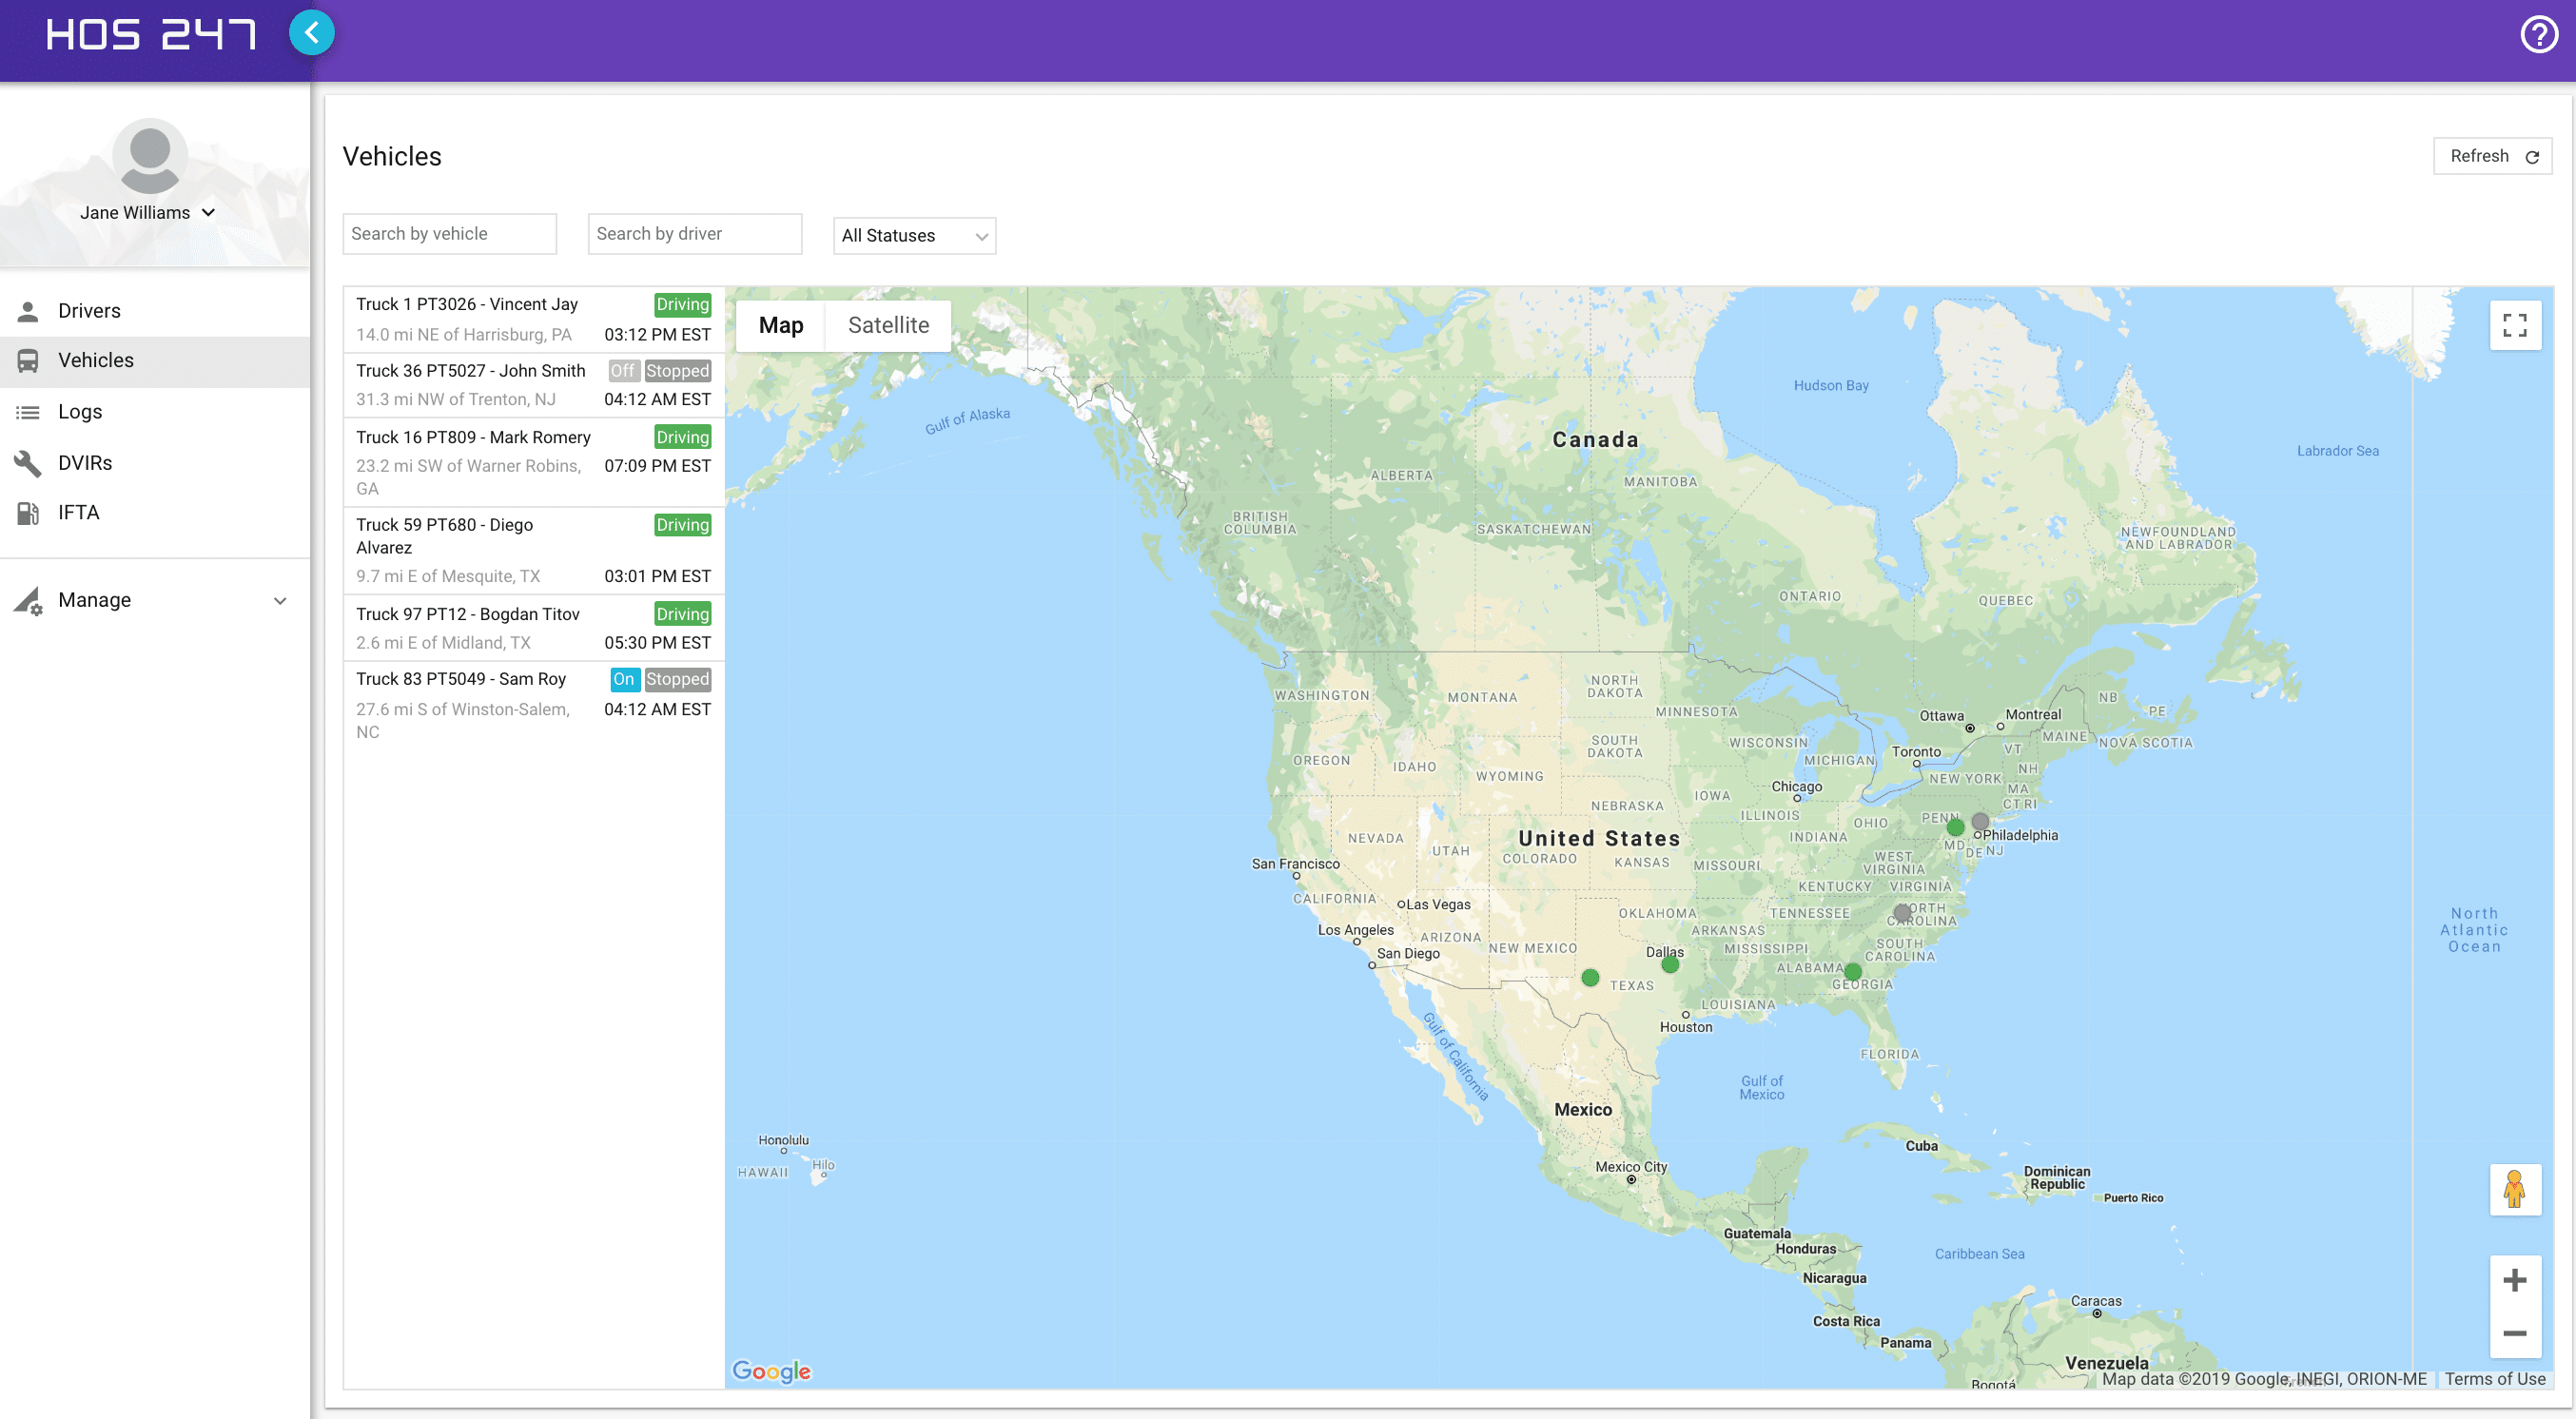Open Jane Williams account dropdown
2576x1419 pixels.
149,212
